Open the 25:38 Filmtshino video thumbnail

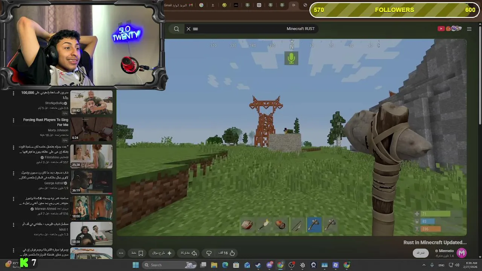(92, 156)
